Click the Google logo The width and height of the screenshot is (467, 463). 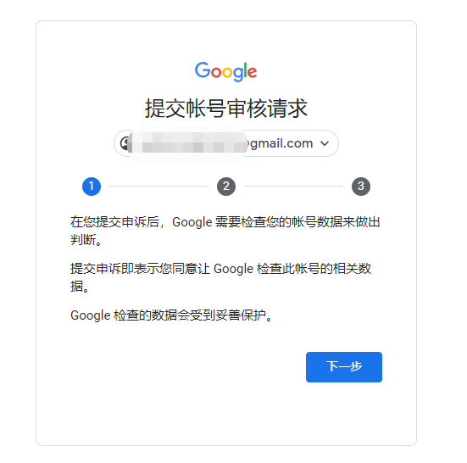coord(225,72)
